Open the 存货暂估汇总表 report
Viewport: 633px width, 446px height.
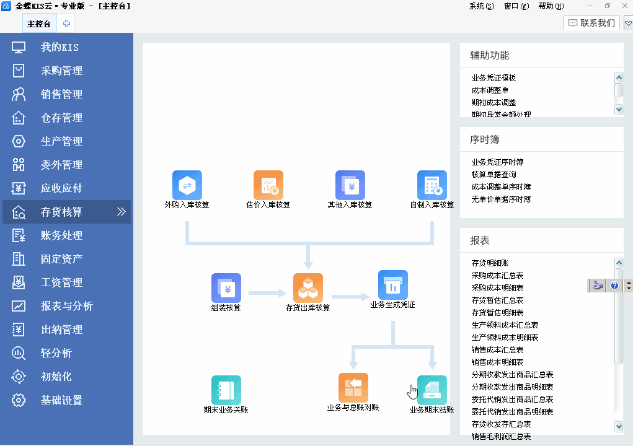pos(497,300)
